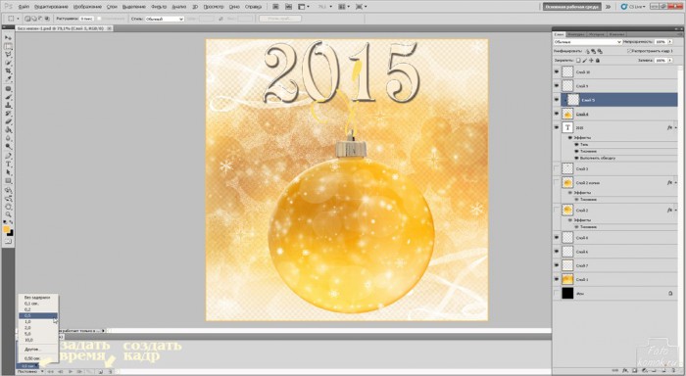Choose Без задержки in delay menu
Viewport: 686px width, 376px height.
(x=37, y=298)
